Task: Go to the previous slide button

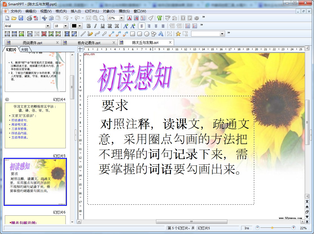Action: pos(307,207)
